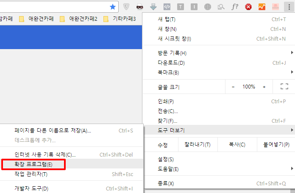Click the pink notepad extension icon

coord(276,7)
